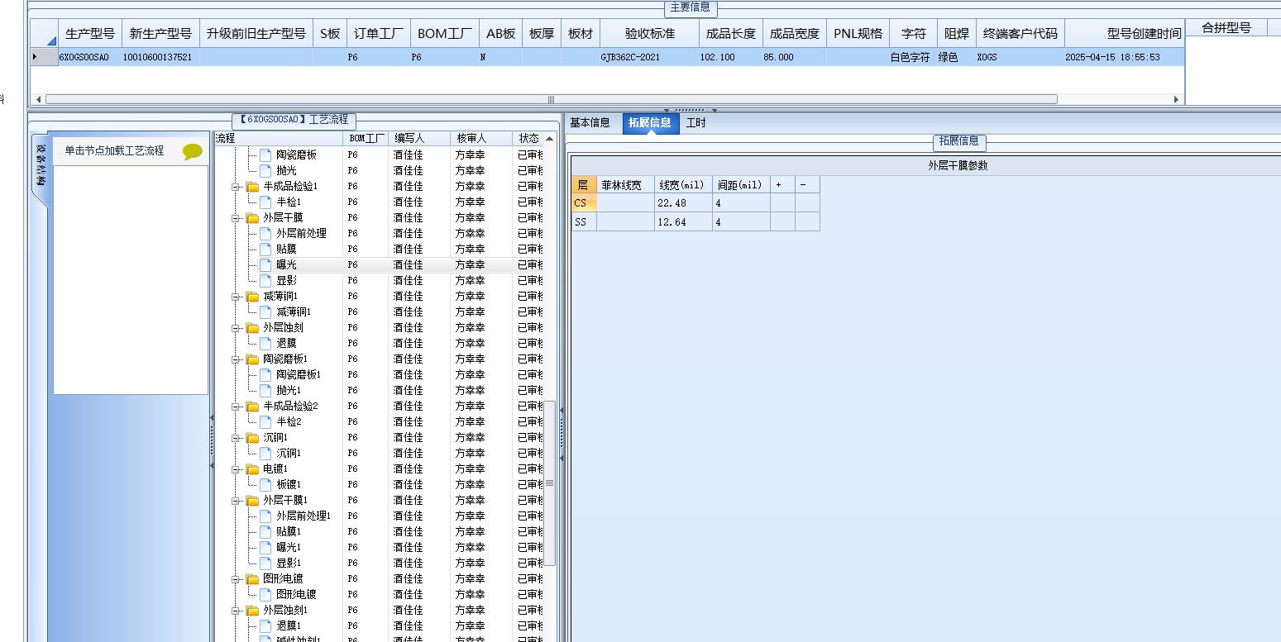Screen dimensions: 1281x642
Task: Select the 抛光1 tree row
Action: [x=289, y=391]
